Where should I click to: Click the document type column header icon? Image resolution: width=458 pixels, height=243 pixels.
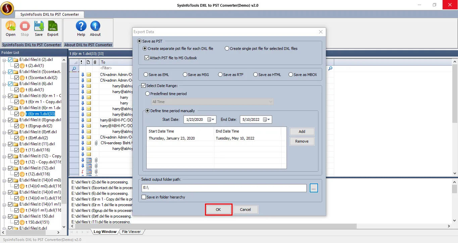click(88, 62)
